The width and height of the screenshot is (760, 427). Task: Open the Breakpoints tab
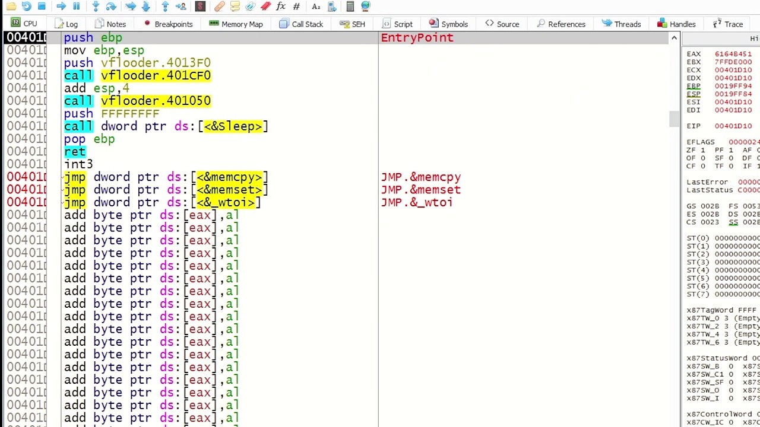point(167,24)
